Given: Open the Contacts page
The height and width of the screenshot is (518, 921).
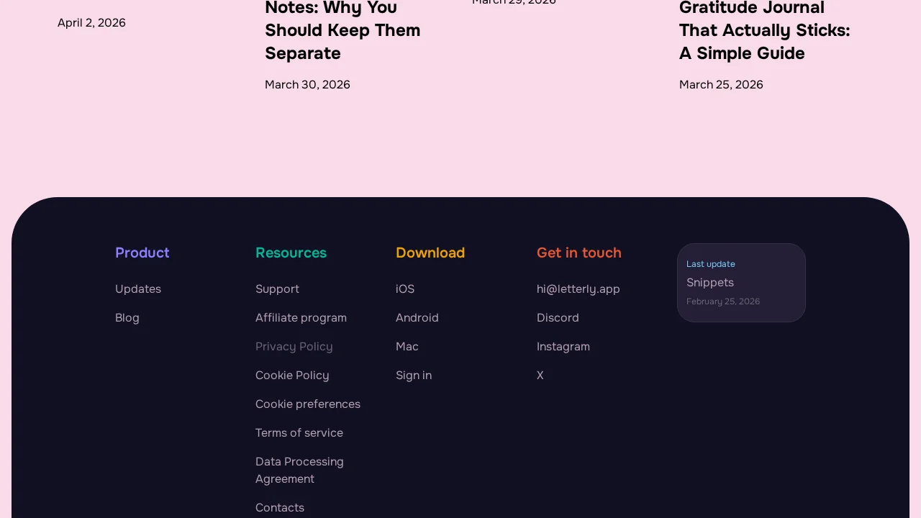Looking at the screenshot, I should tap(280, 507).
